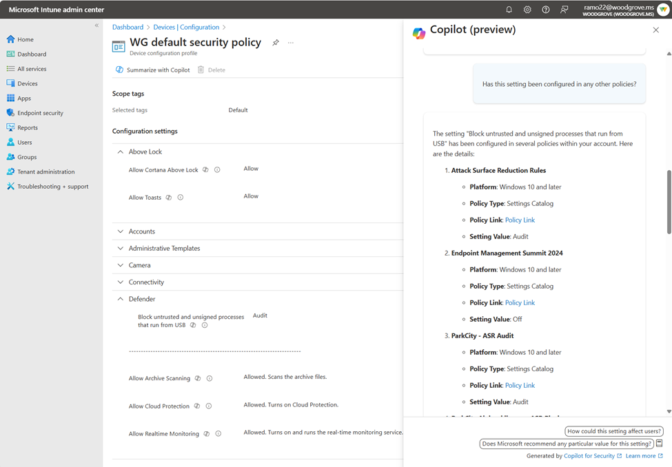Close the Copilot preview panel
Viewport: 672px width, 467px height.
655,30
